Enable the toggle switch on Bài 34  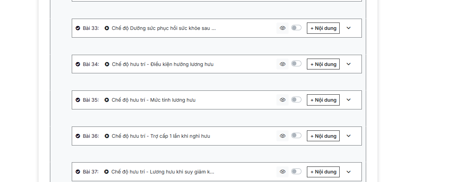[x=296, y=64]
